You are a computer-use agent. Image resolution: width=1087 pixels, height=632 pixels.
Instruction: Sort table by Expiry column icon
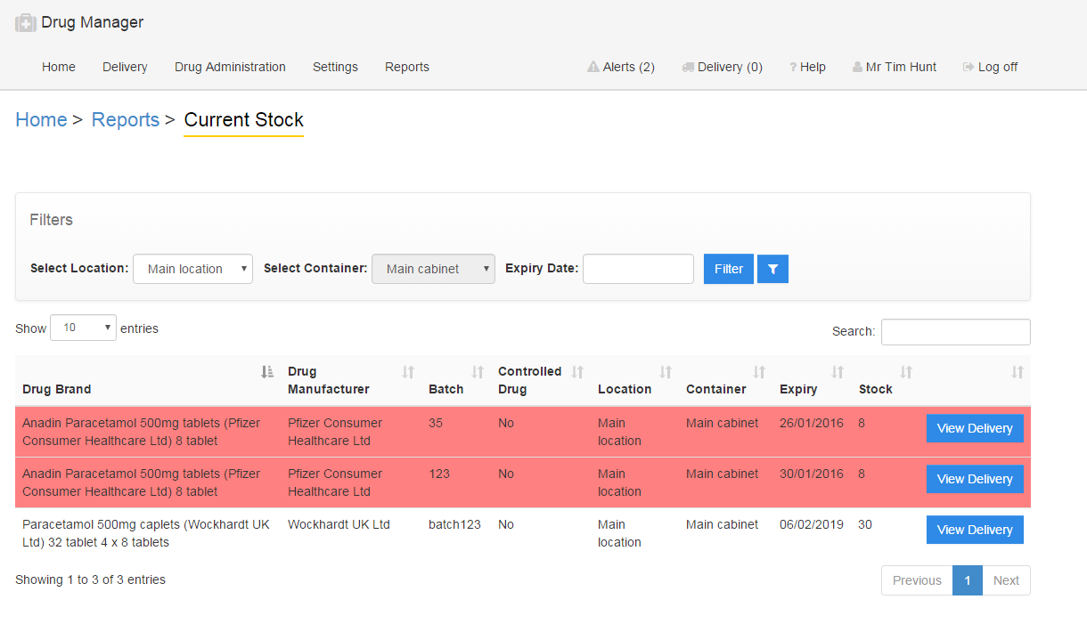838,372
